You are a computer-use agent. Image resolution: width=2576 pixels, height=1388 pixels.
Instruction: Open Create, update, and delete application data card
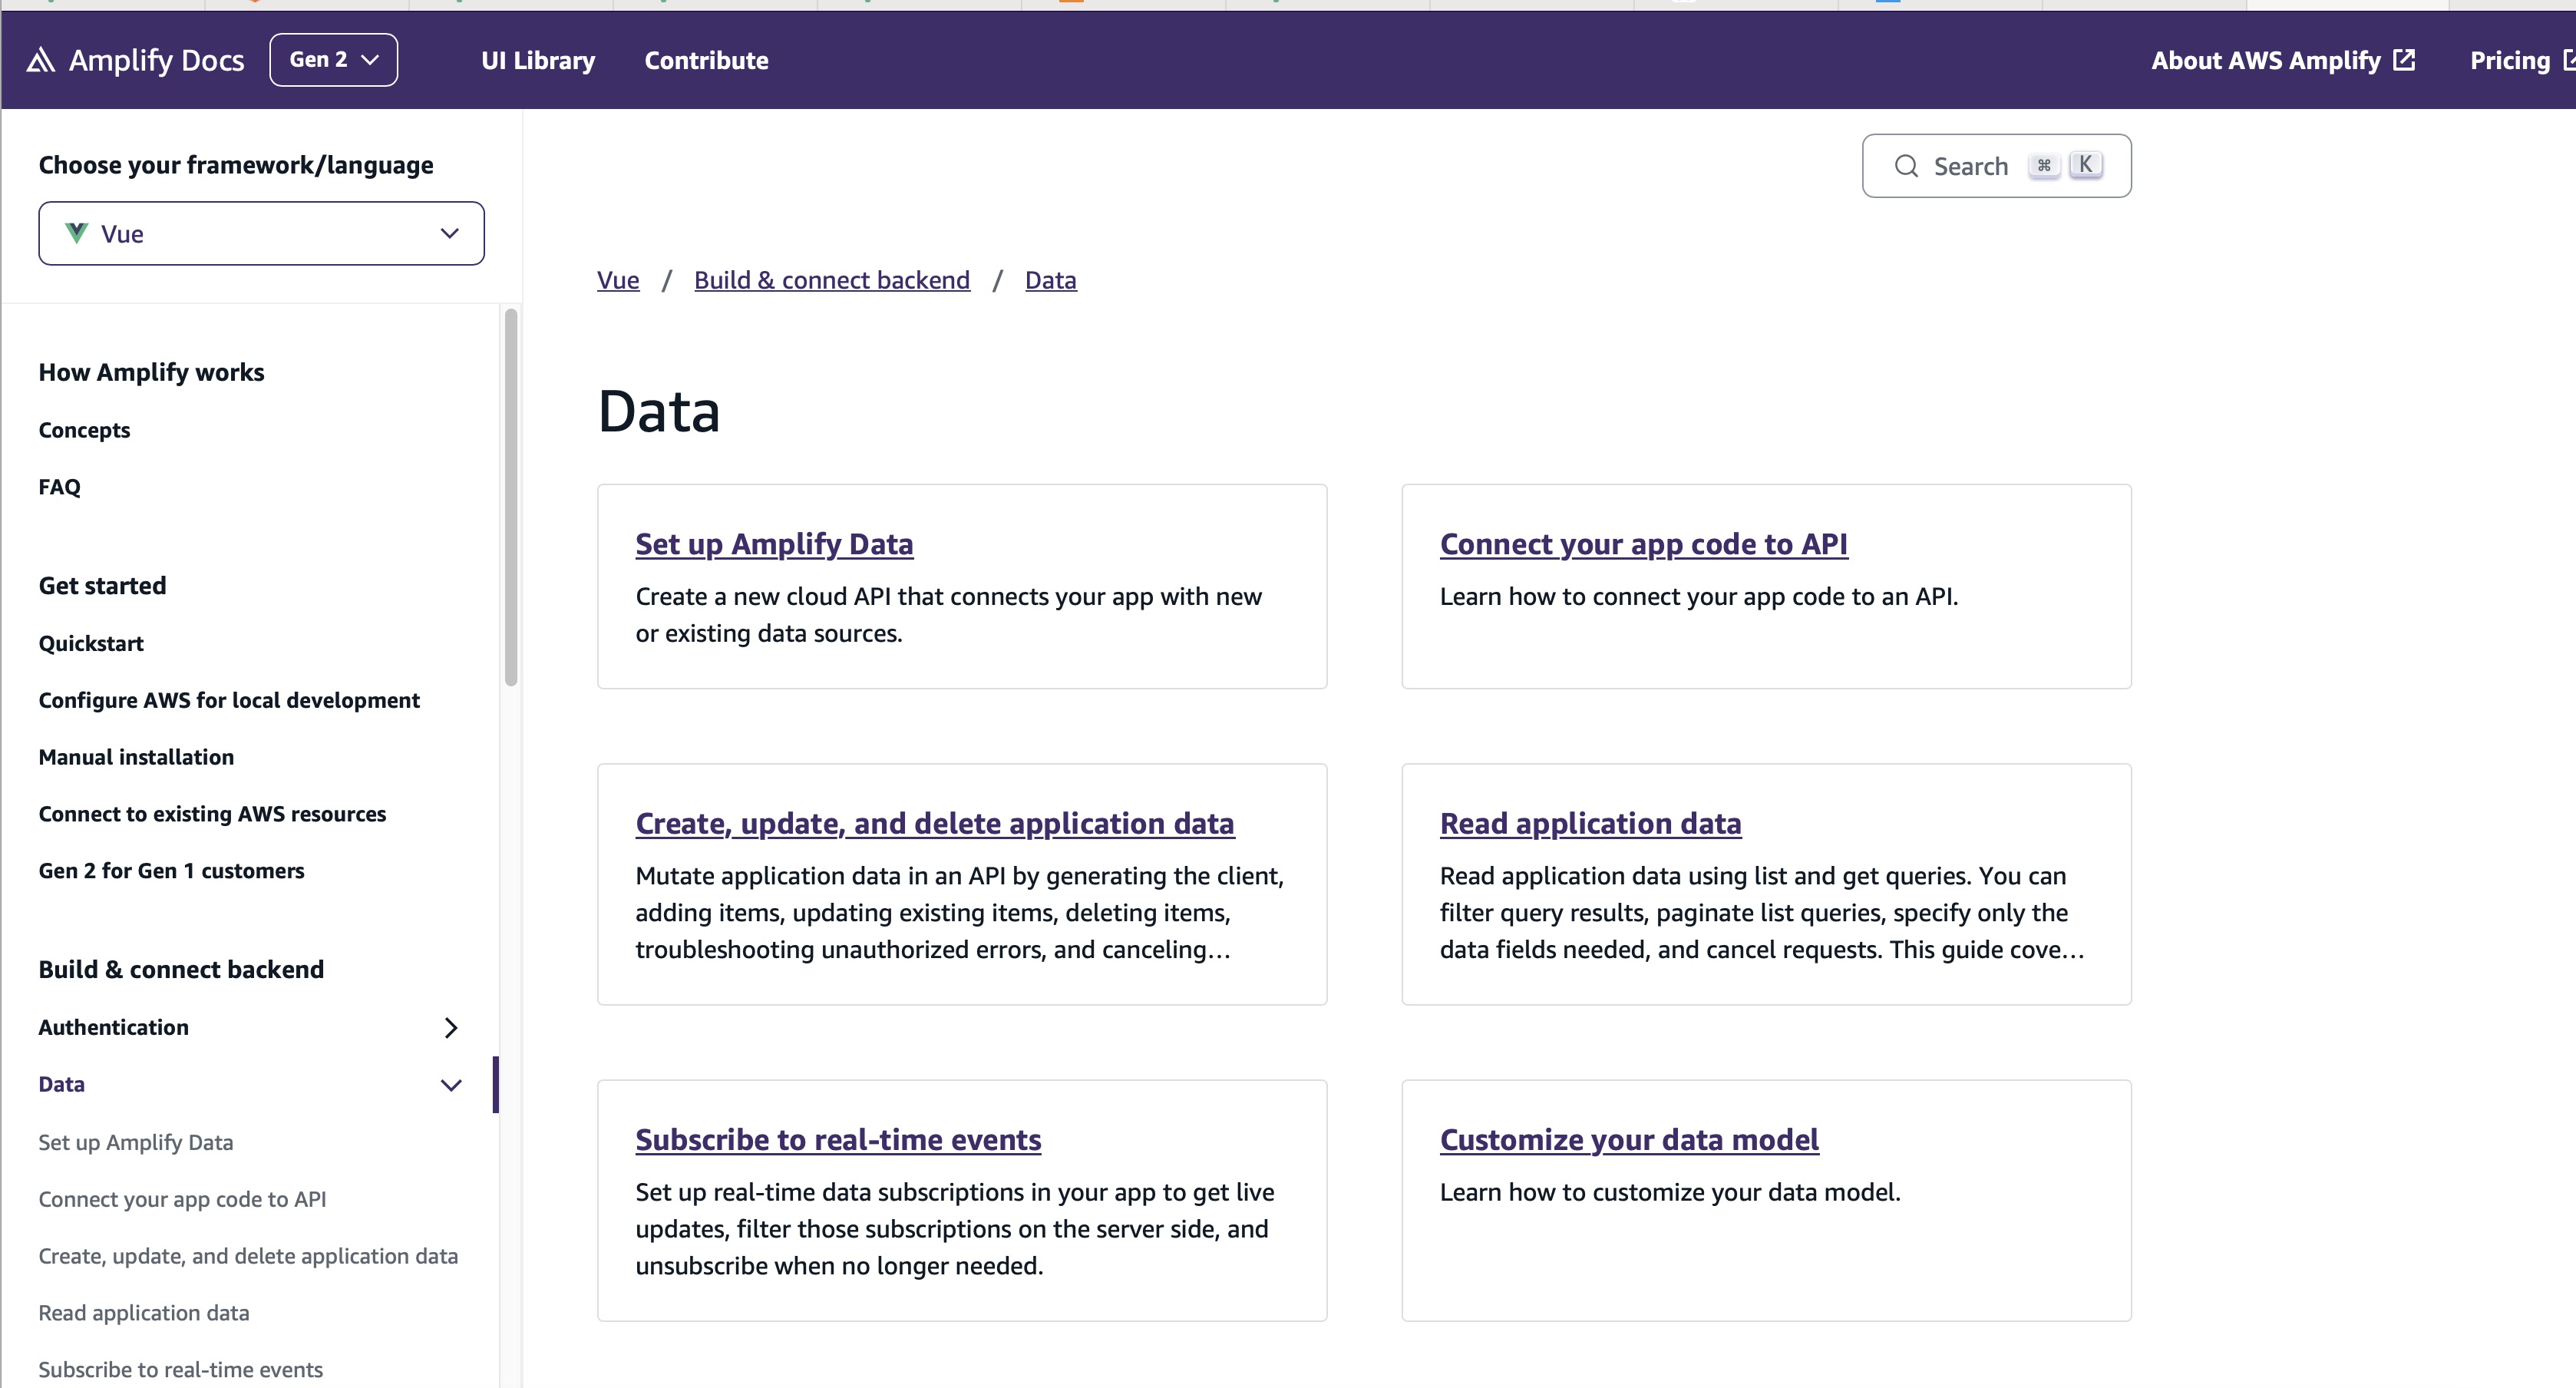tap(934, 823)
